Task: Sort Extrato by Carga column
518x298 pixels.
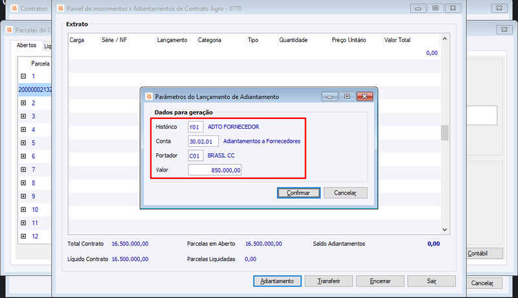Action: pyautogui.click(x=84, y=40)
